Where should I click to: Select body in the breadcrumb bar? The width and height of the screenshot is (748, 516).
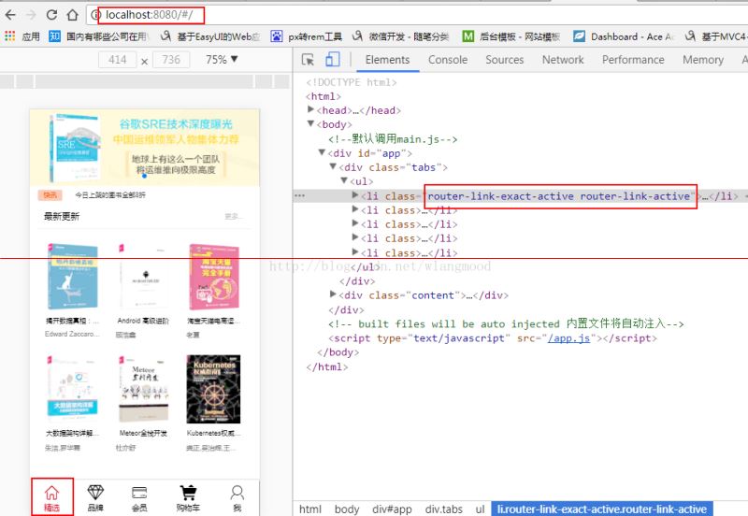(347, 509)
